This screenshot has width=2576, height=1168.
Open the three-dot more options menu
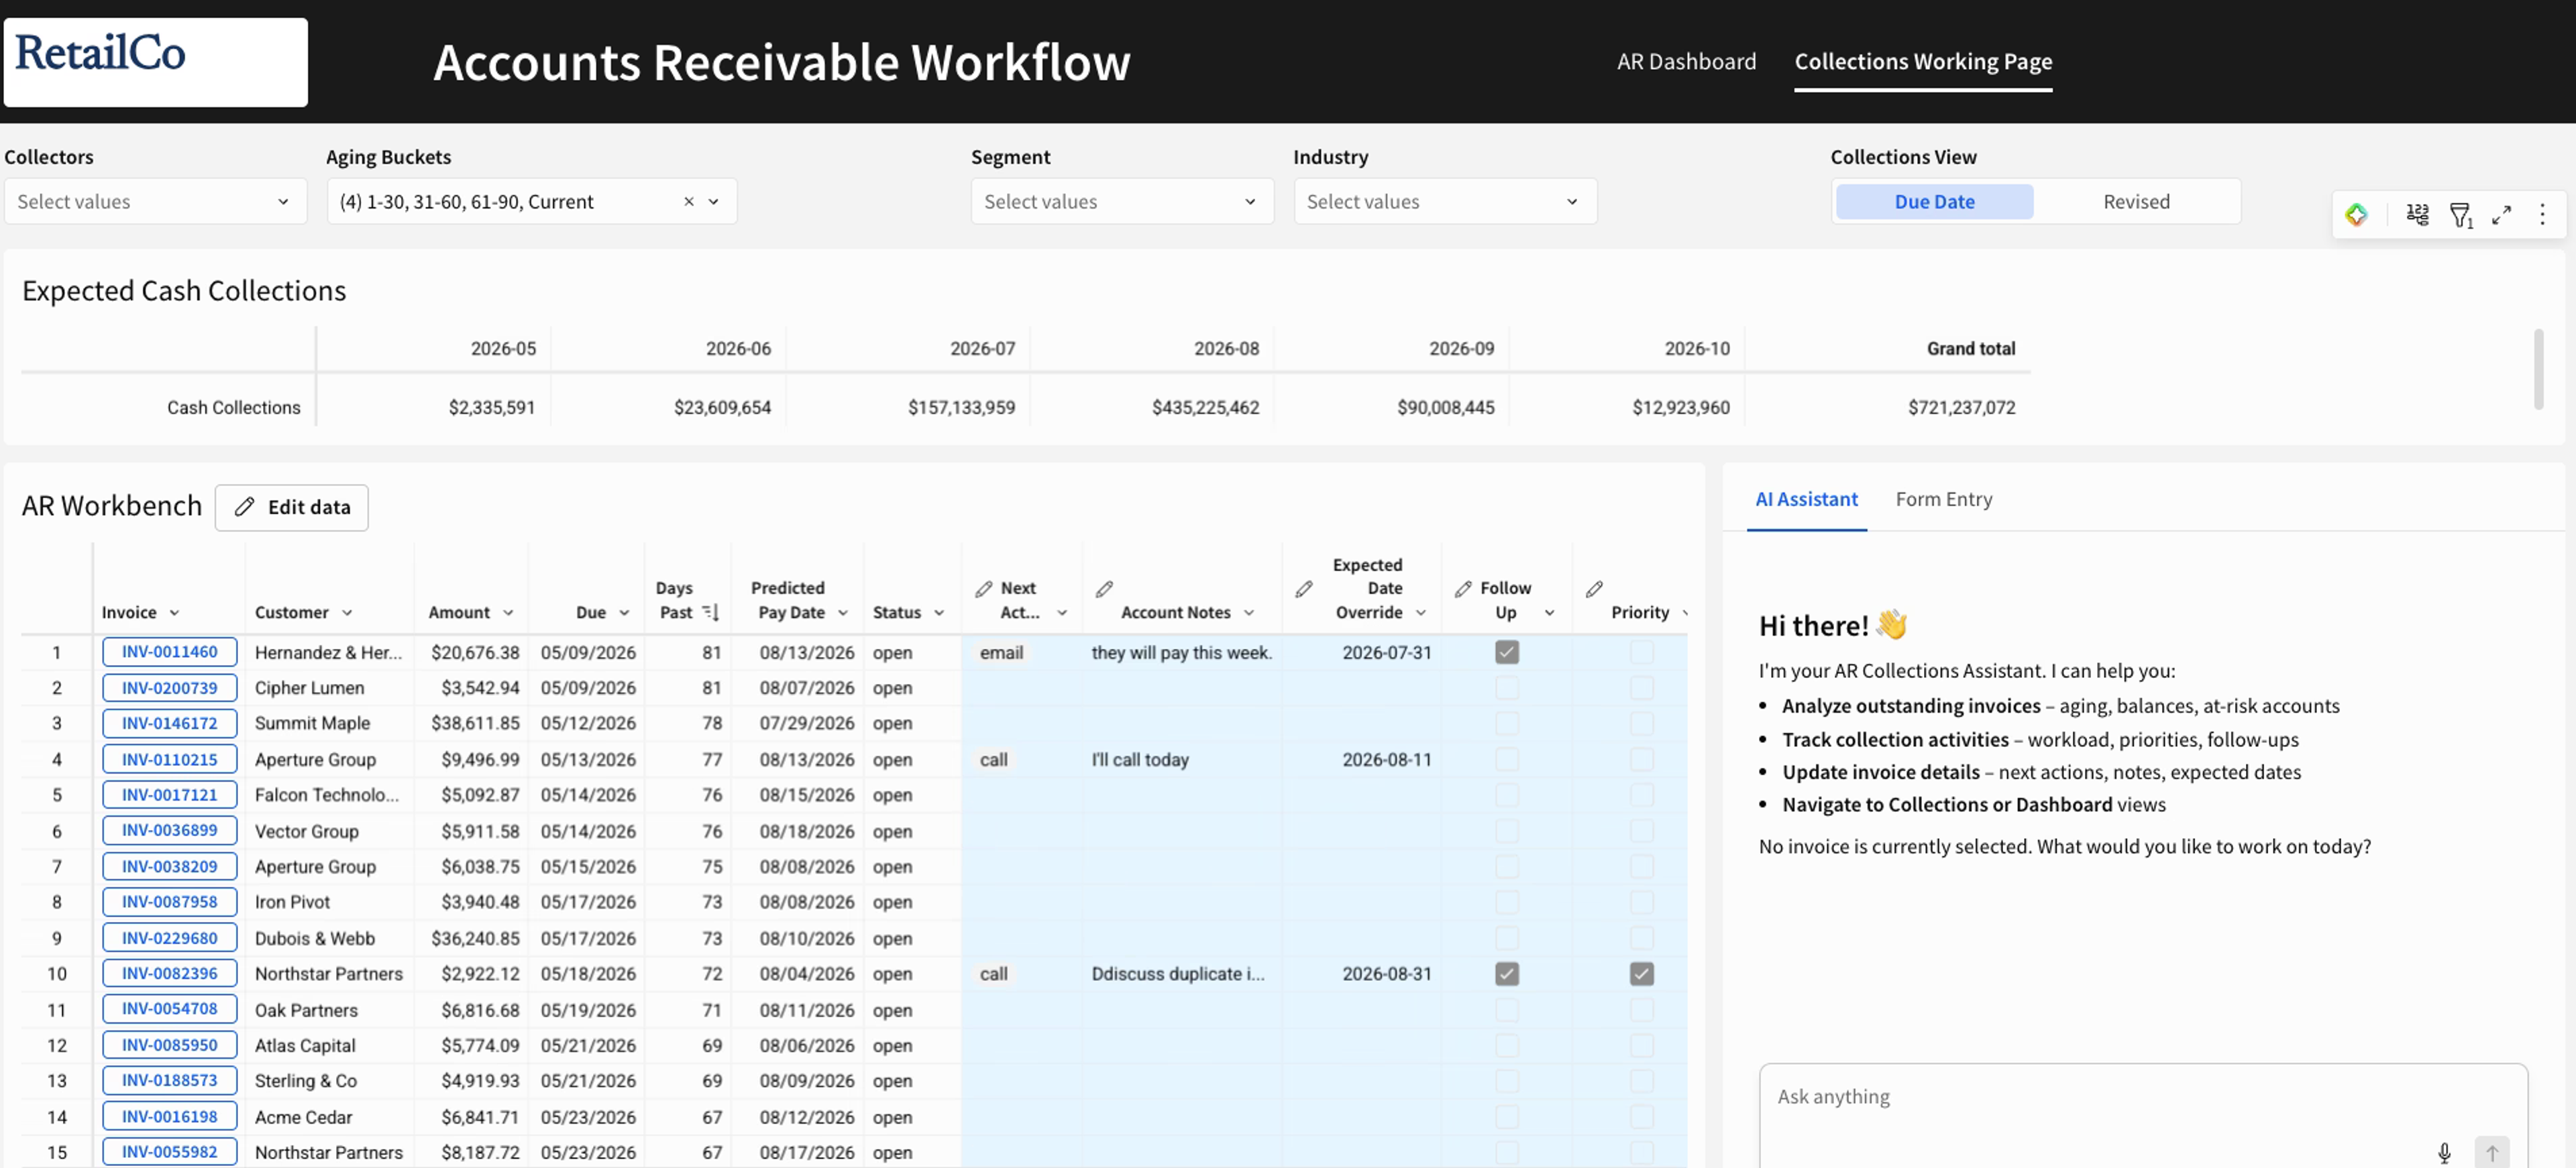[2542, 214]
